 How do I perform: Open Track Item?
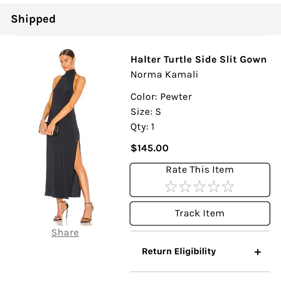[200, 213]
